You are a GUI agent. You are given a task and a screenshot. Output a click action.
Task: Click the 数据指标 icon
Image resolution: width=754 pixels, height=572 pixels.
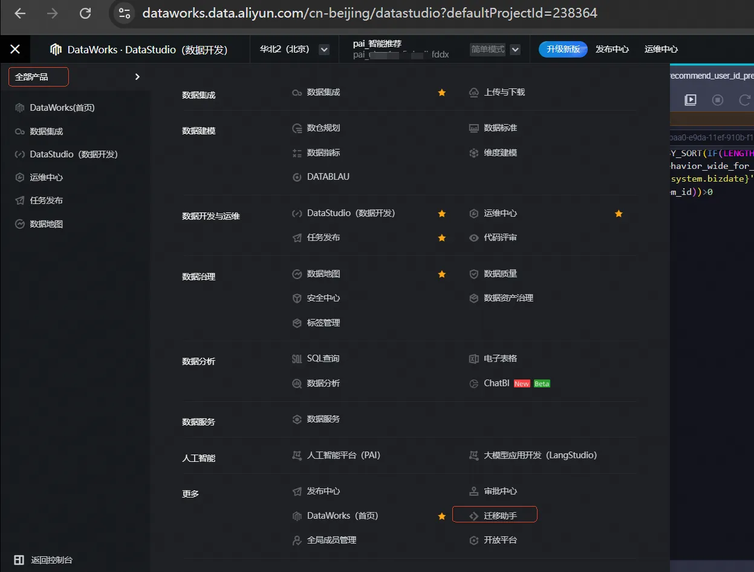297,153
